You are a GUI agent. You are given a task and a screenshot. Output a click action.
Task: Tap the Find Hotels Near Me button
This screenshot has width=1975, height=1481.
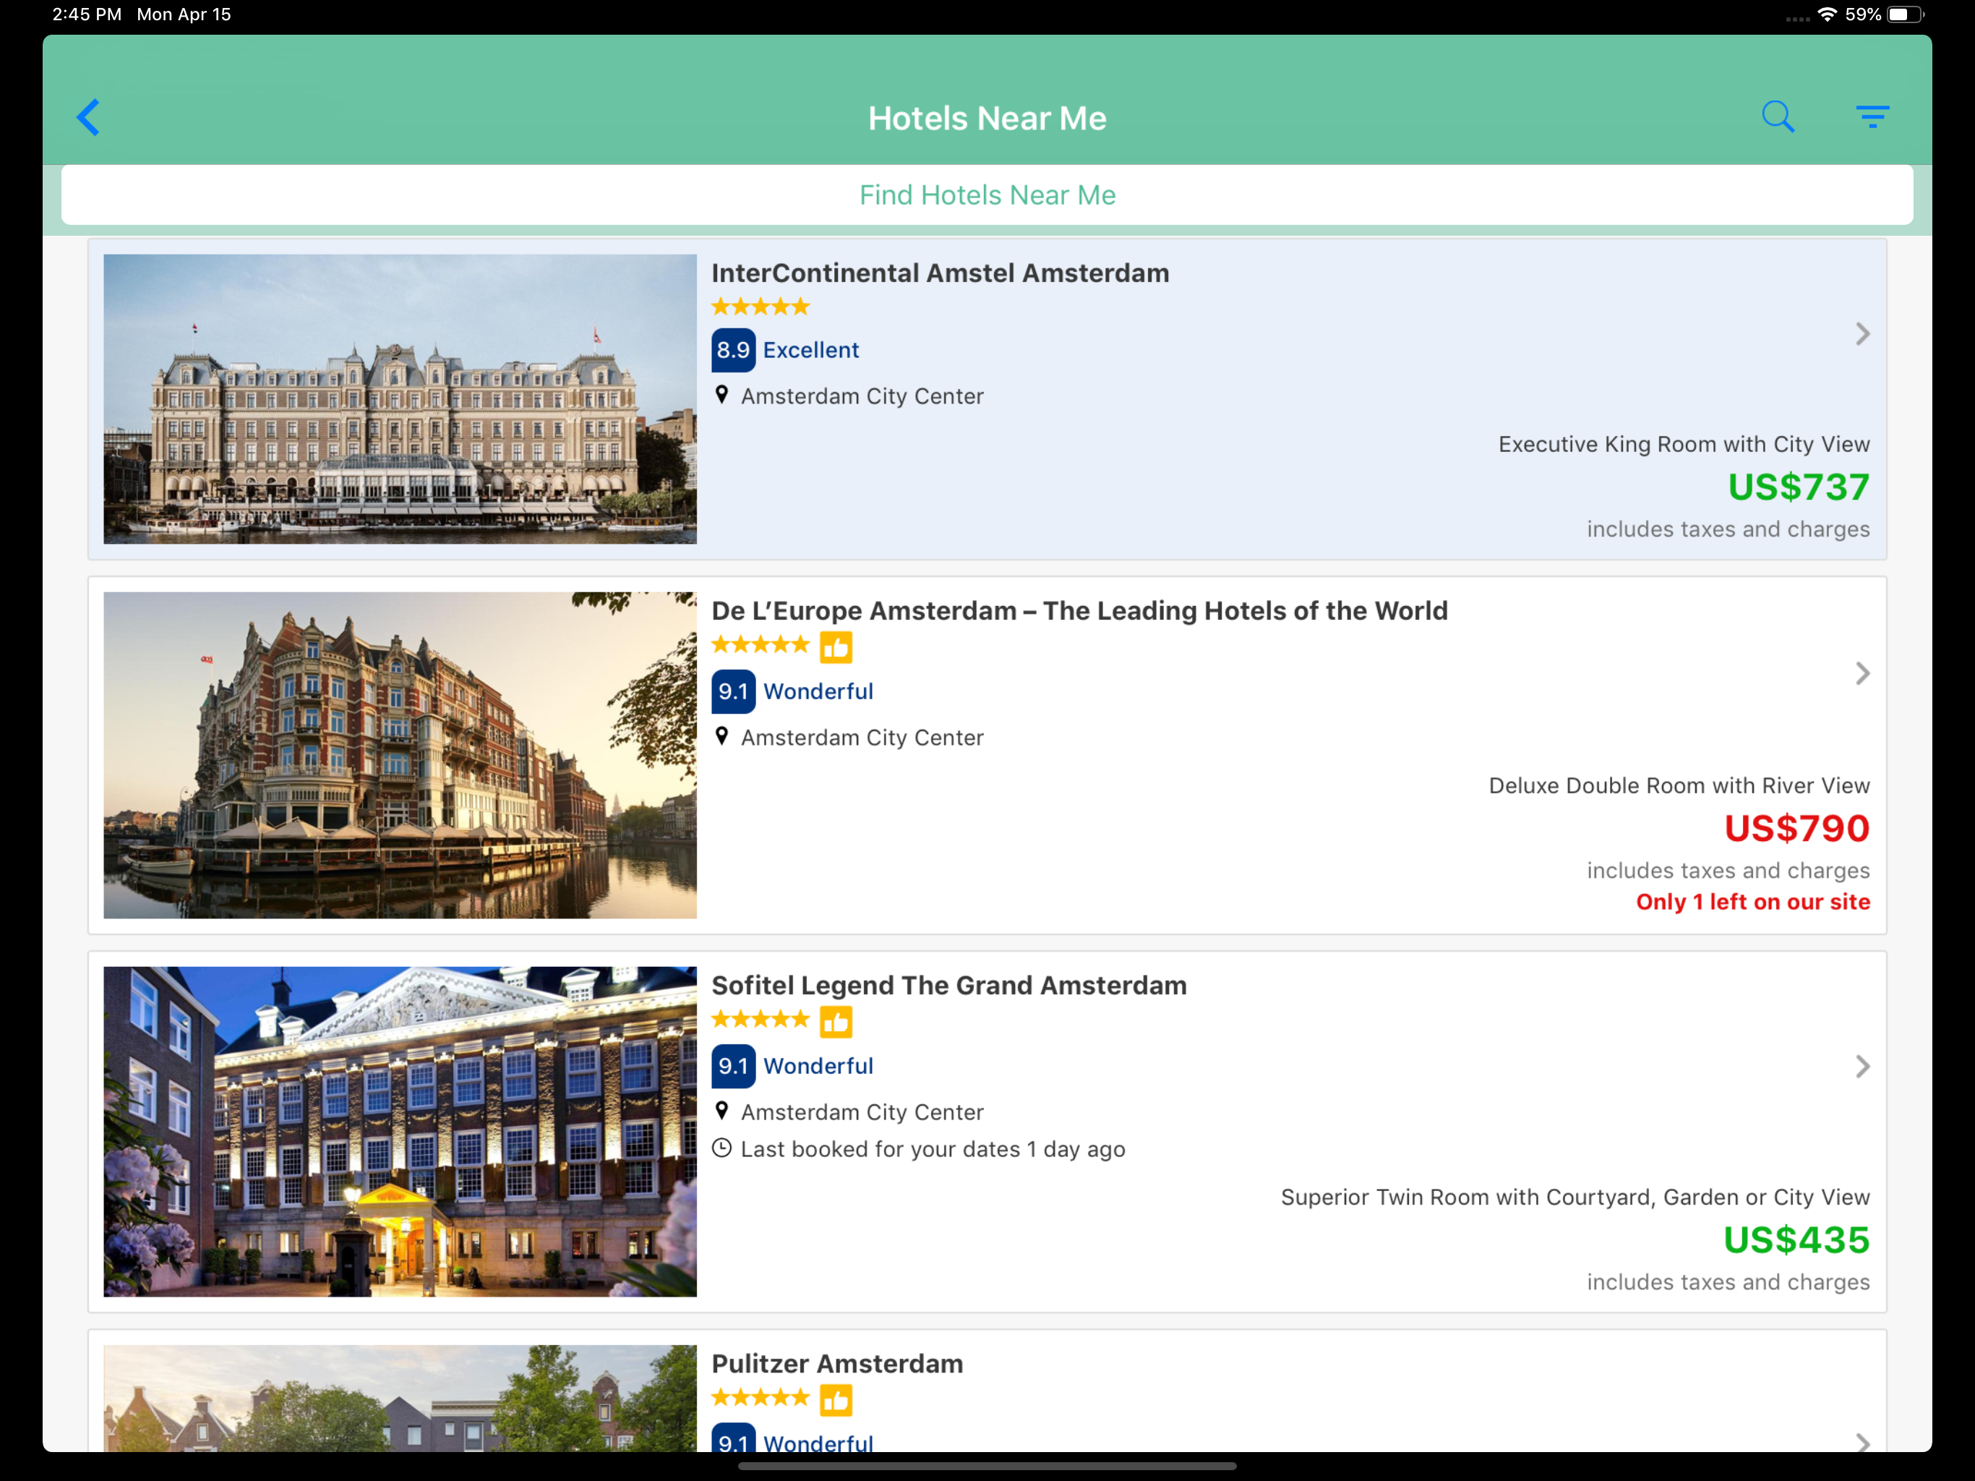coord(987,195)
